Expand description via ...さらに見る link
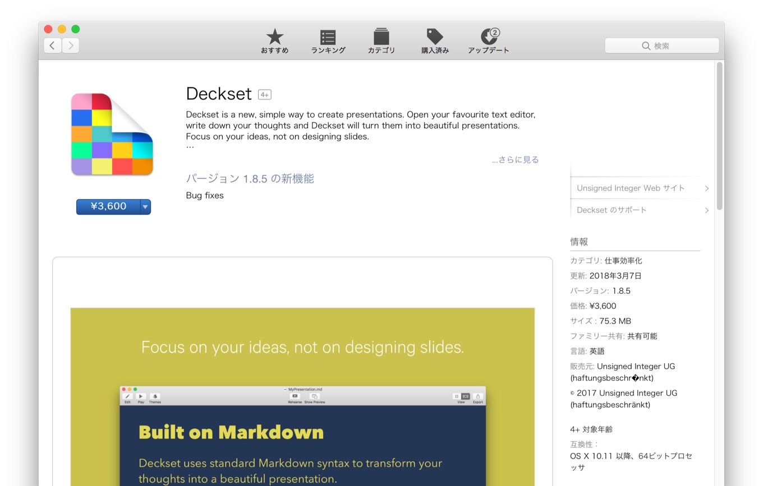Screen dimensions: 763x486 pos(514,159)
